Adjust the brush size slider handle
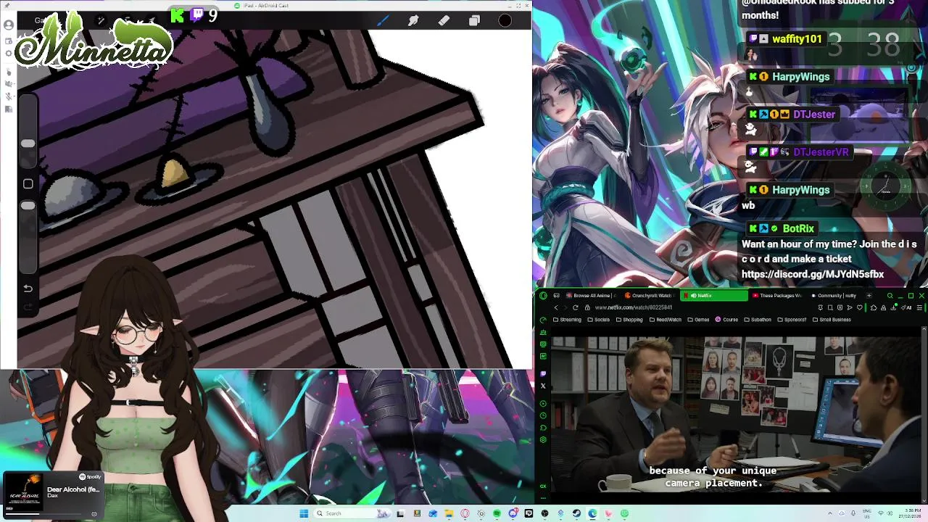The image size is (928, 522). coord(28,144)
